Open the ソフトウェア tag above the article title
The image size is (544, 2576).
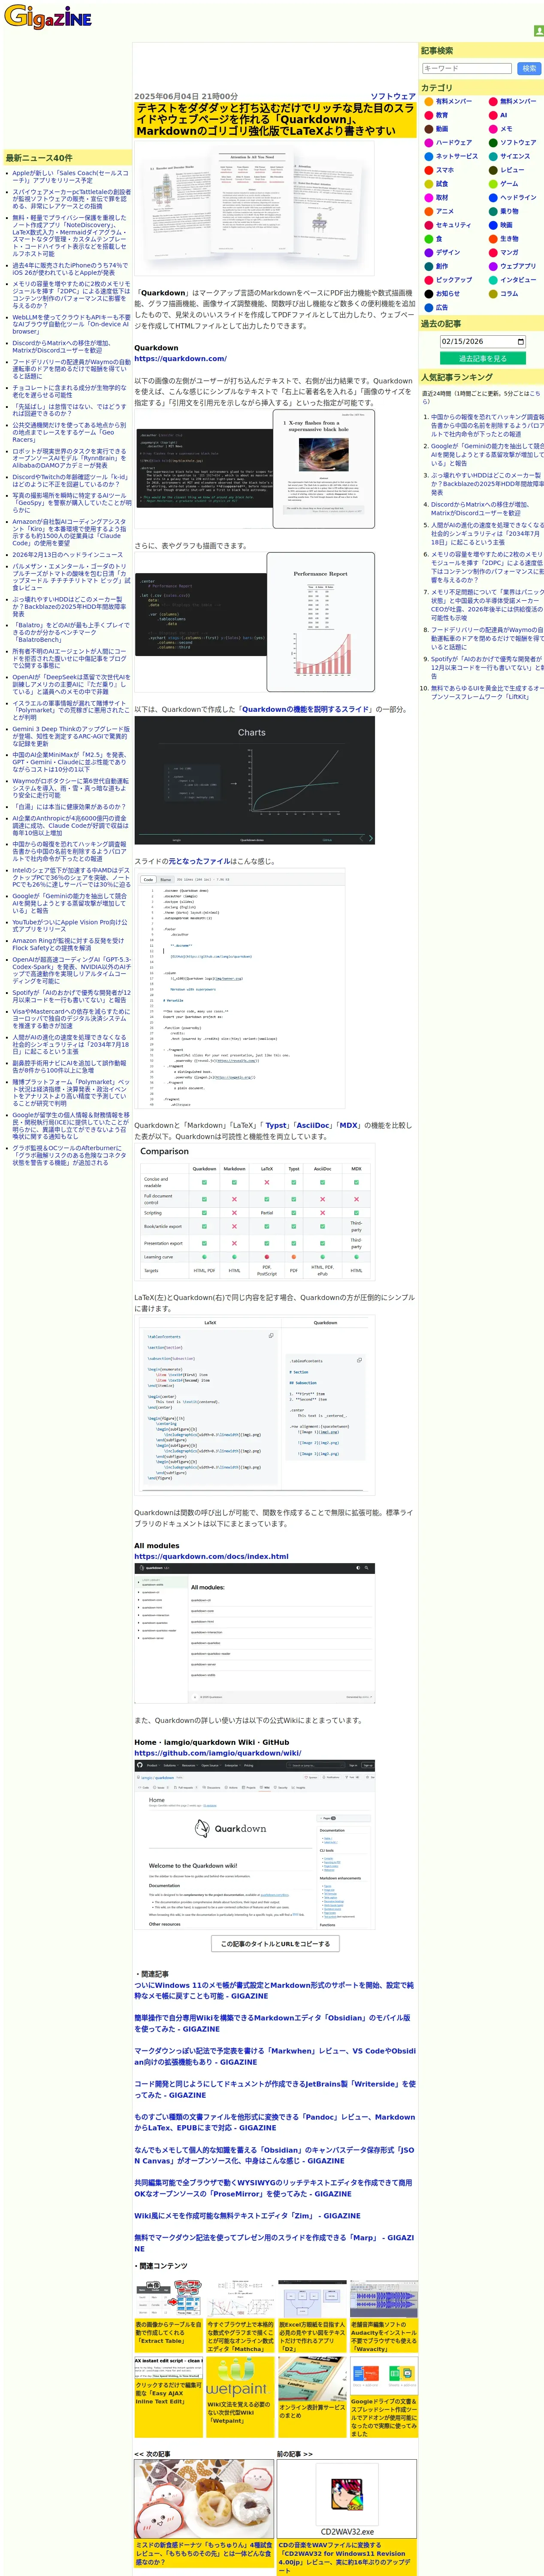[393, 96]
